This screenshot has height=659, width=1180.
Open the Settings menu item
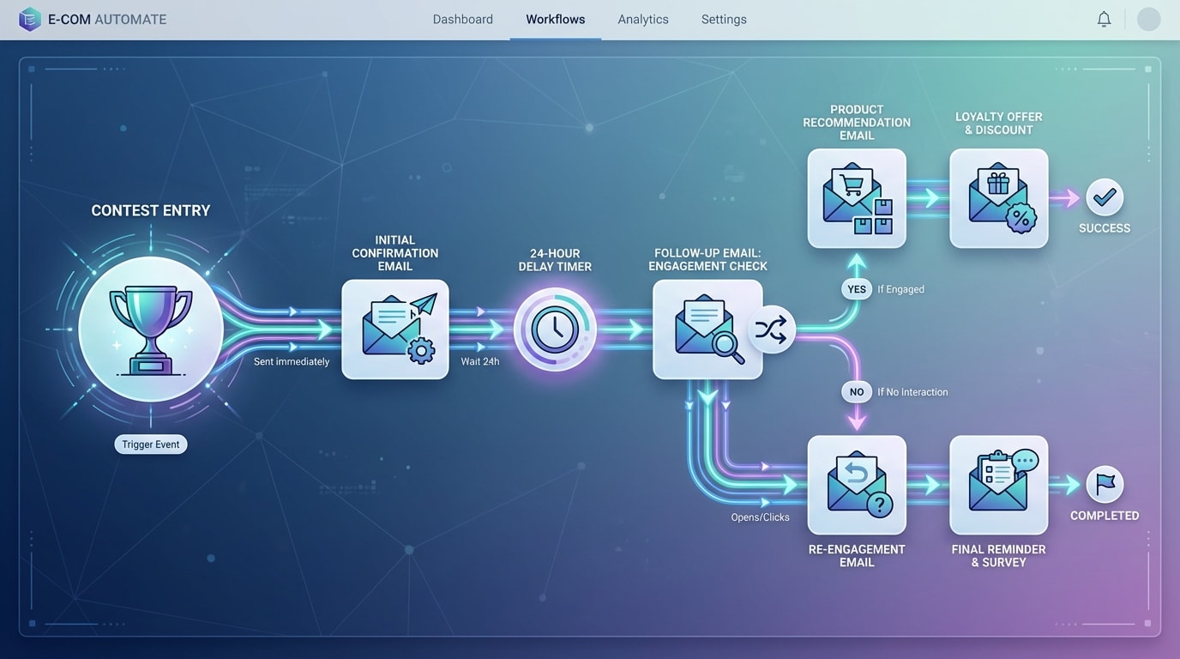723,19
